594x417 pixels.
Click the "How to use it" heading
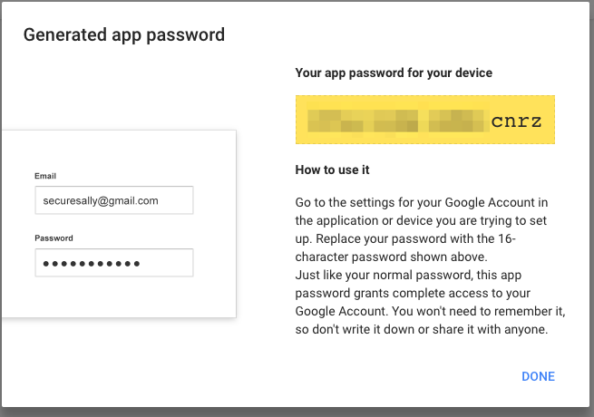[333, 170]
